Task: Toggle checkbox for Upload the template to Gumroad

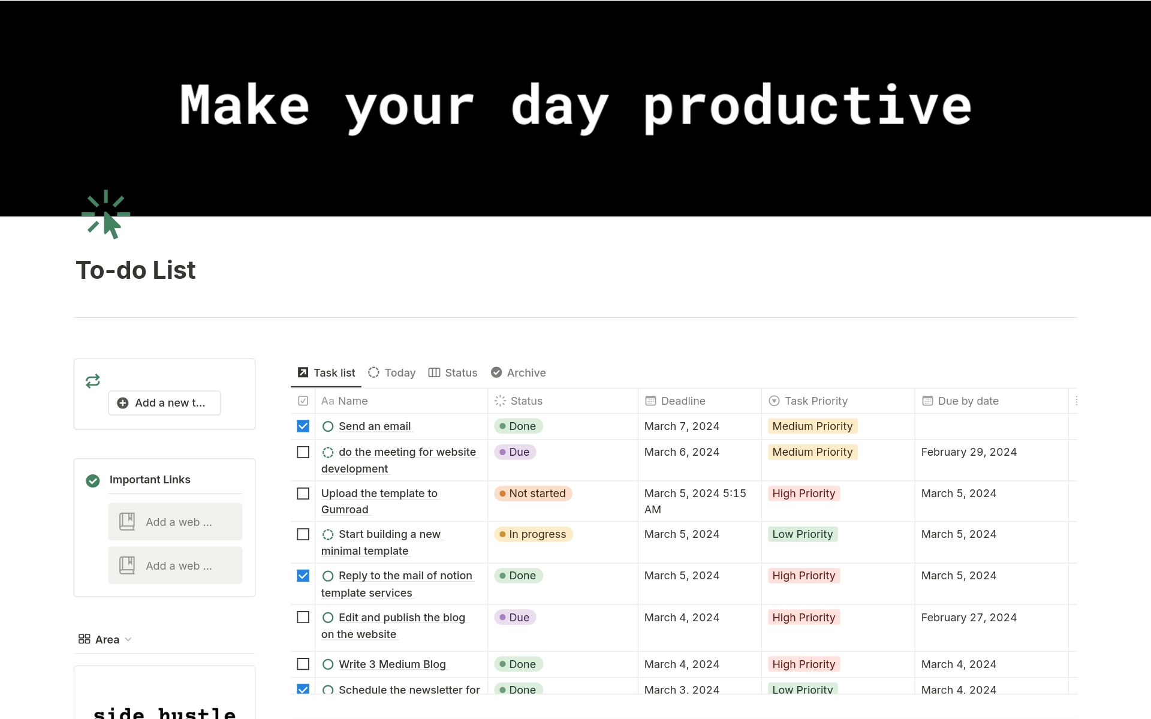Action: 303,493
